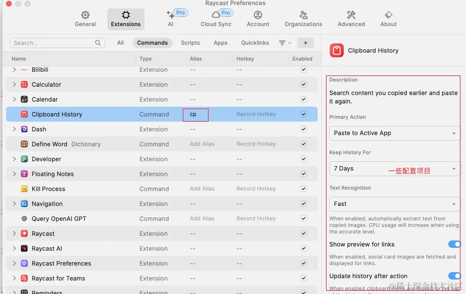The width and height of the screenshot is (466, 294).
Task: Click the Kill Process icon
Action: tap(24, 189)
